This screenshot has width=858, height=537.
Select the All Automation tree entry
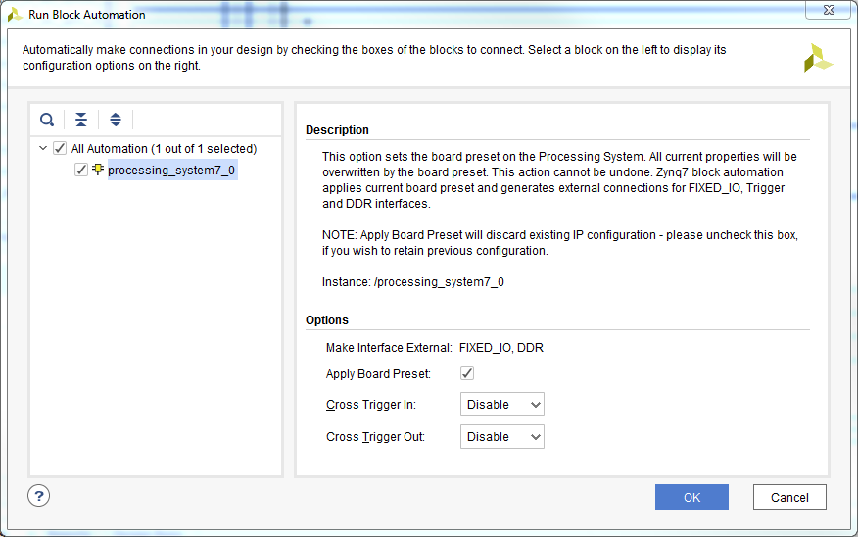coord(164,148)
